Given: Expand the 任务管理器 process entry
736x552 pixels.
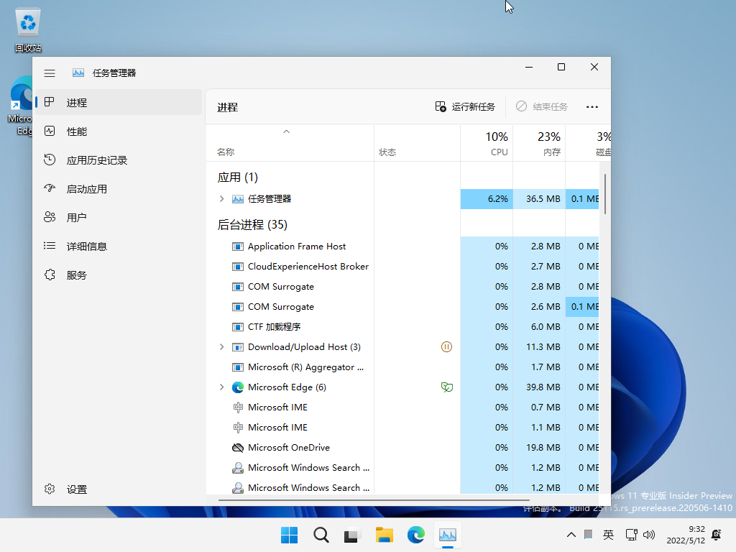Looking at the screenshot, I should (221, 199).
